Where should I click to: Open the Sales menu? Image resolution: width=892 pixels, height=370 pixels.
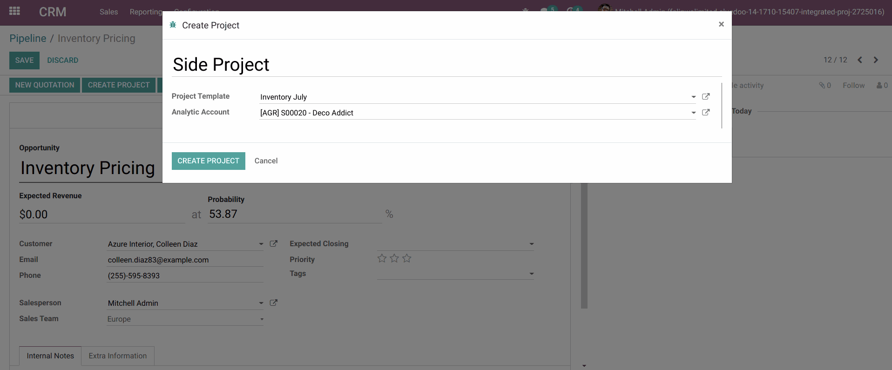click(108, 12)
